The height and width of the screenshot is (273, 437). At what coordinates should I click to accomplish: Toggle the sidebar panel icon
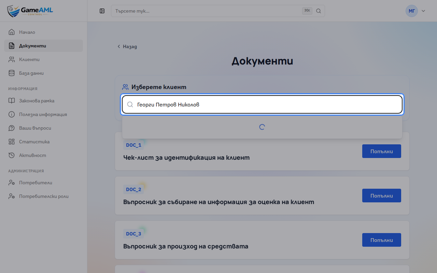(102, 11)
